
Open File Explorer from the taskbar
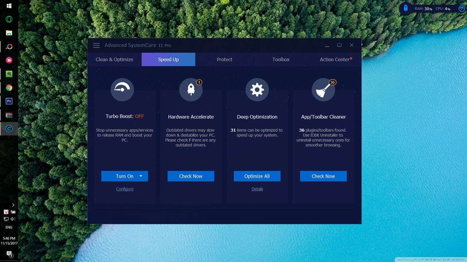point(9,33)
